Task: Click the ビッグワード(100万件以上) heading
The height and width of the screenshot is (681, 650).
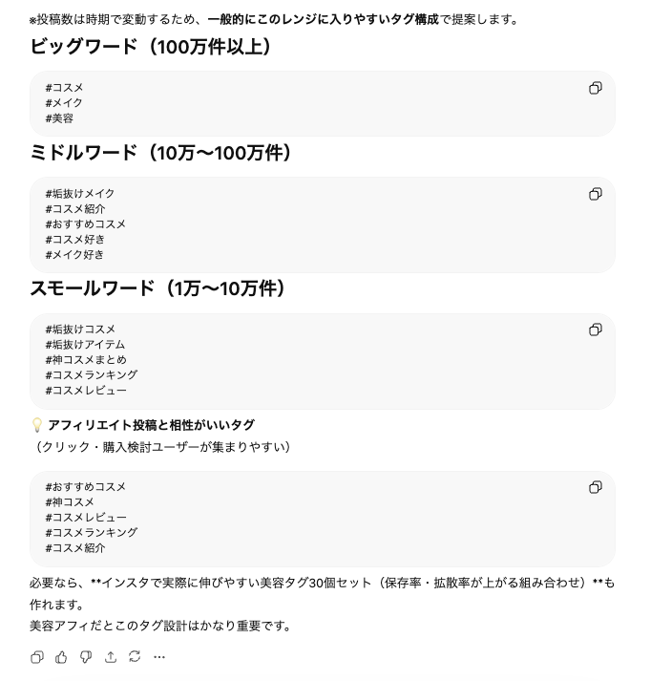Action: [x=151, y=46]
